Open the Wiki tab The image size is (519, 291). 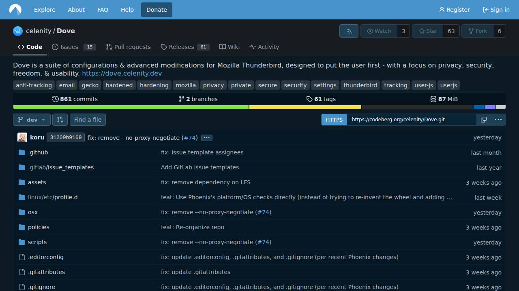click(x=229, y=47)
